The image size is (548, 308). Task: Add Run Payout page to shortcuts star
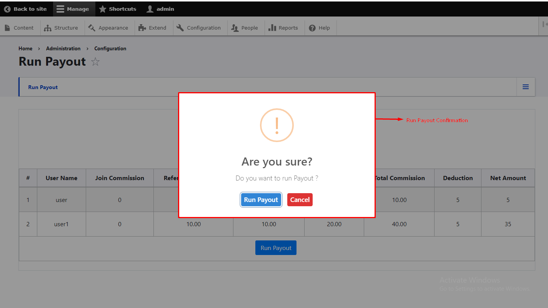point(95,62)
